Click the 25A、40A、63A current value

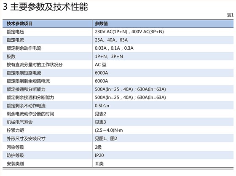point(111,40)
